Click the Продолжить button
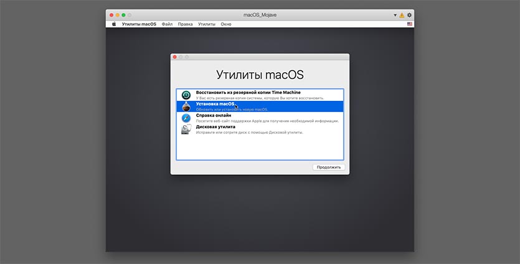Image resolution: width=520 pixels, height=264 pixels. tap(329, 167)
